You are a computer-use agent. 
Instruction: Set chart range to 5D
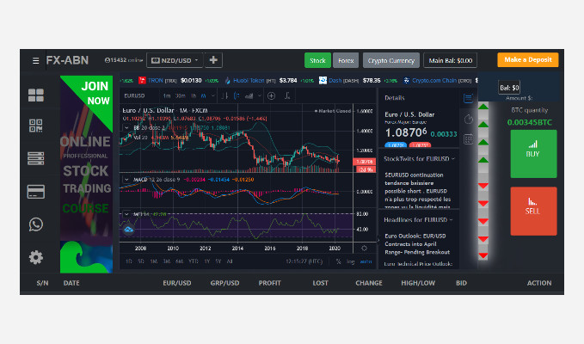(x=141, y=261)
